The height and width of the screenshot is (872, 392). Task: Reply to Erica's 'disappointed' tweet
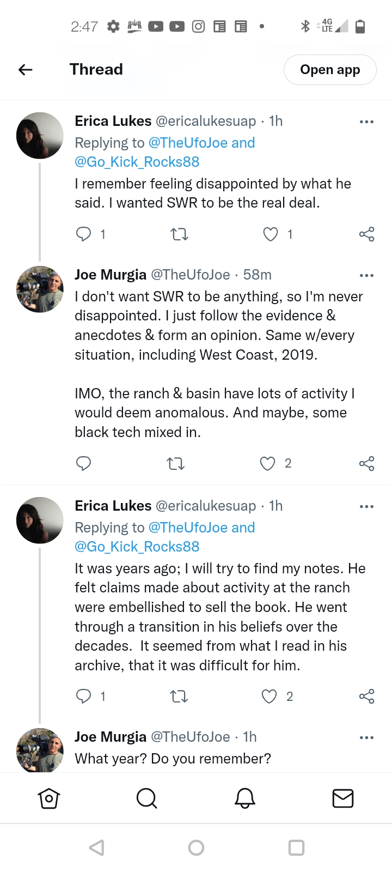coord(83,234)
